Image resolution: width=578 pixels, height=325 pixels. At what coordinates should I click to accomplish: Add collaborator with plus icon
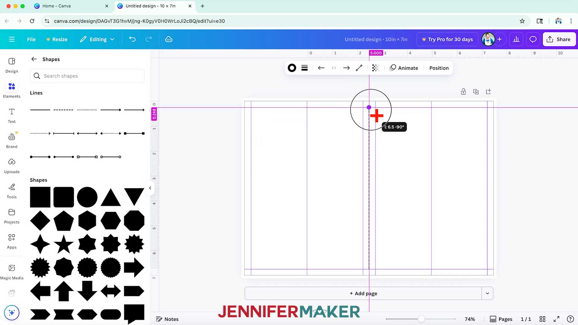(x=500, y=39)
